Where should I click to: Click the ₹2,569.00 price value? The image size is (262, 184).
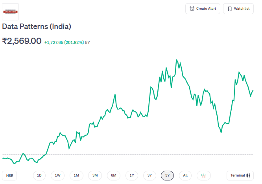pyautogui.click(x=22, y=41)
